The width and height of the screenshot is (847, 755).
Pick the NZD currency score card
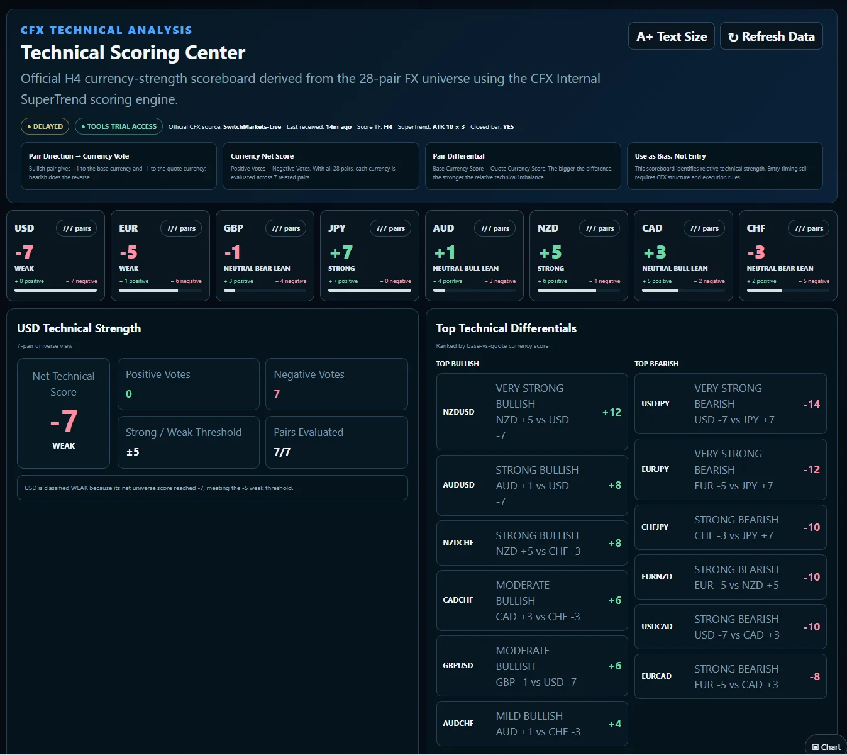(x=579, y=255)
